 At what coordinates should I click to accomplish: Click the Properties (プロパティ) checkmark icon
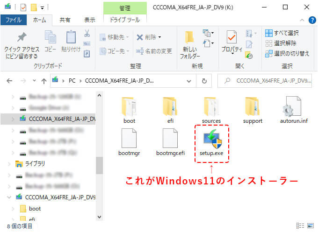tap(231, 37)
